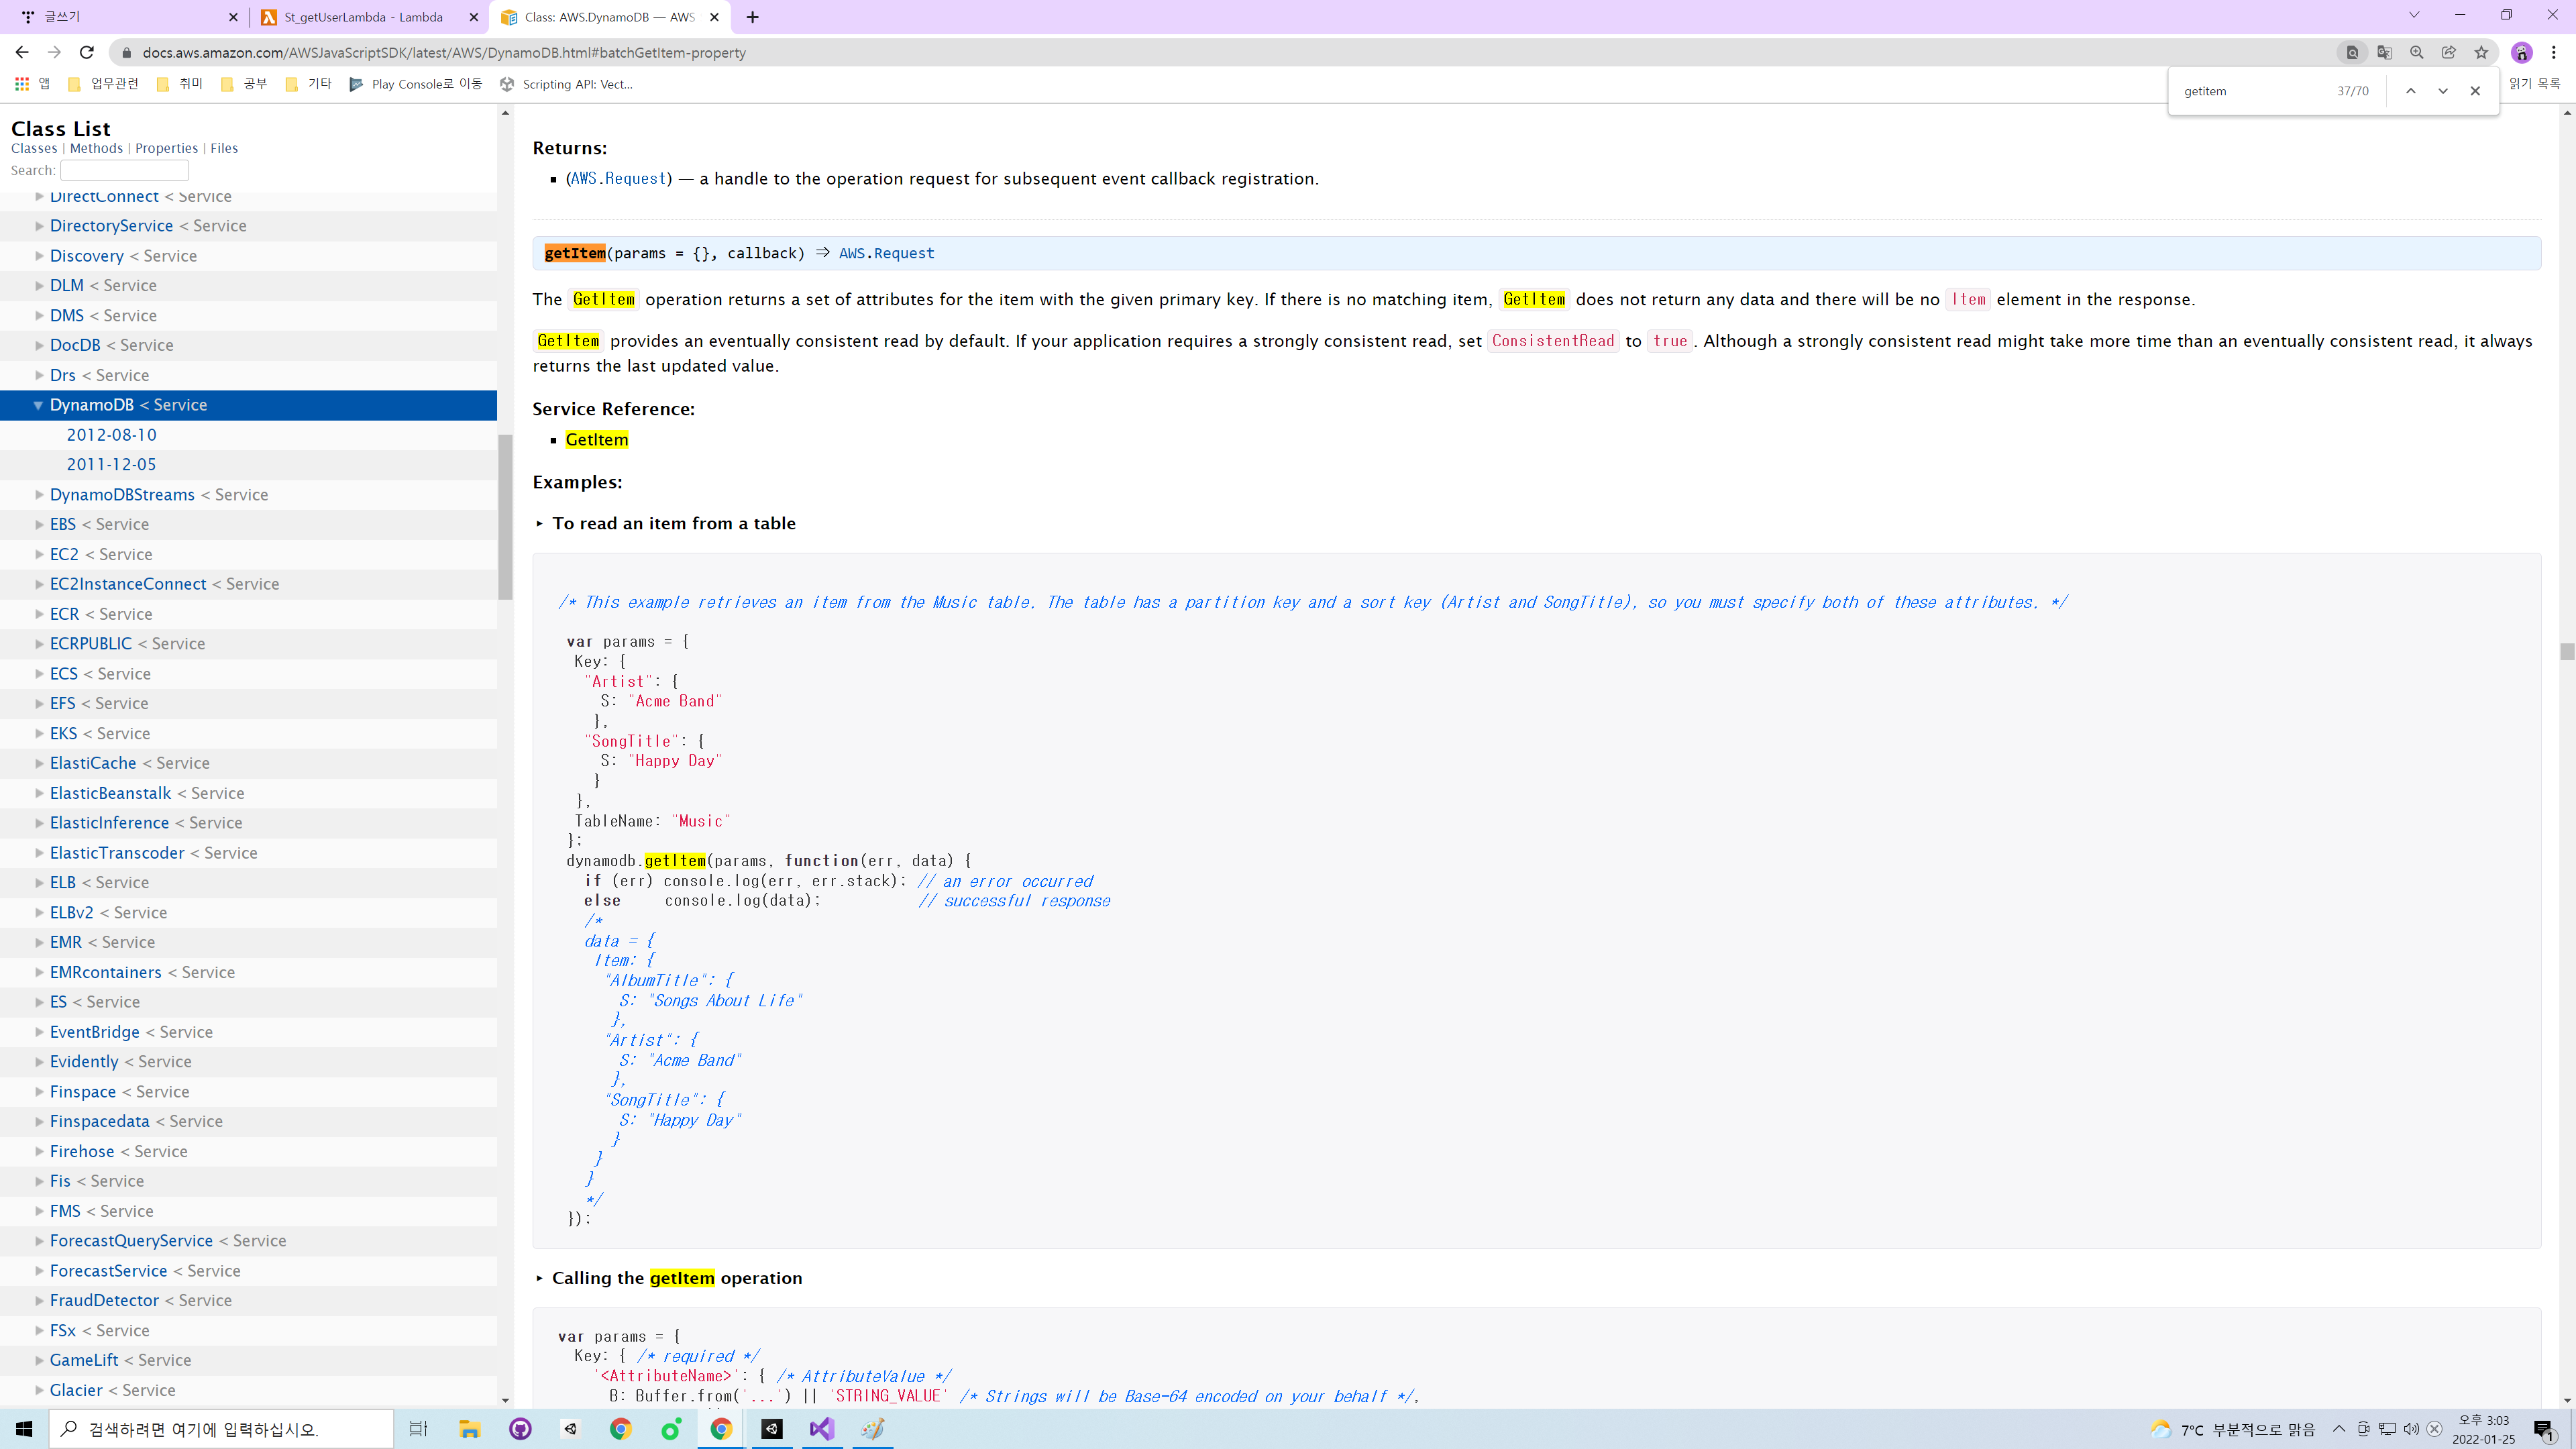Image resolution: width=2576 pixels, height=1449 pixels.
Task: Collapse the DynamoDB tree node
Action: pos(38,405)
